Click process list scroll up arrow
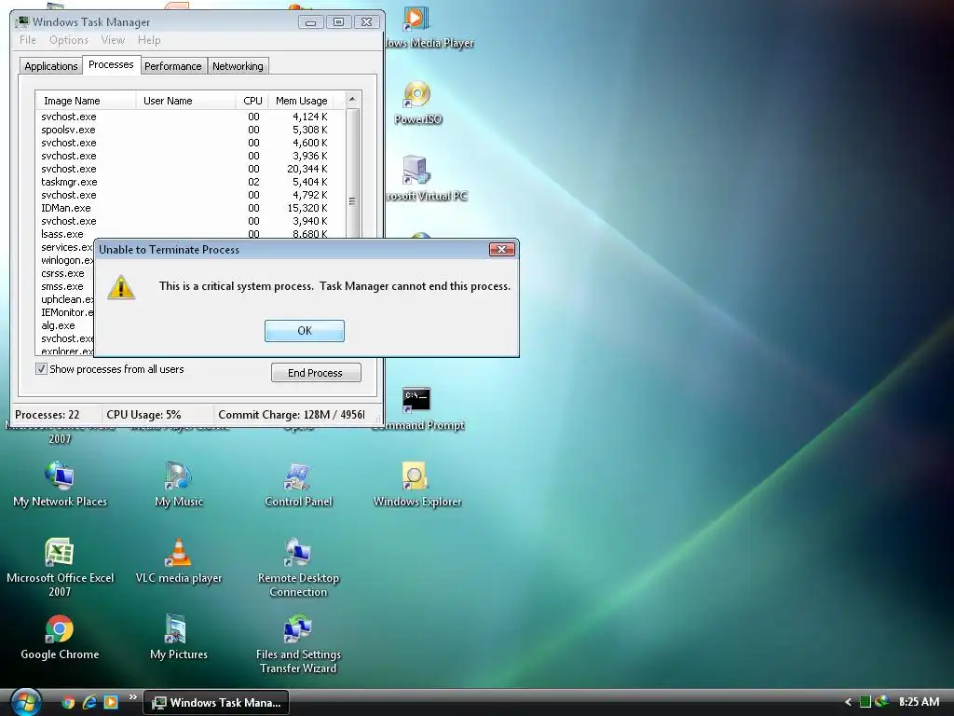The width and height of the screenshot is (954, 716). tap(351, 99)
